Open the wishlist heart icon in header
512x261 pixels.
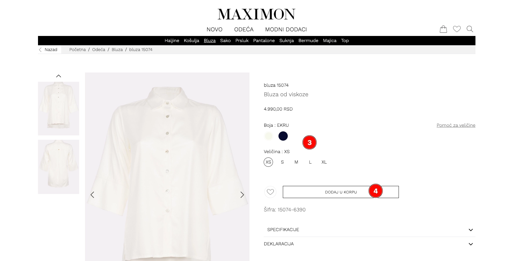[x=457, y=29]
